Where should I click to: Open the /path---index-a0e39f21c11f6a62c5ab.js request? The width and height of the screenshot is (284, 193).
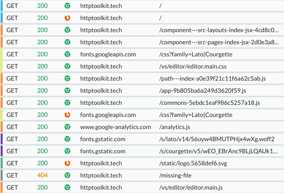point(212,79)
